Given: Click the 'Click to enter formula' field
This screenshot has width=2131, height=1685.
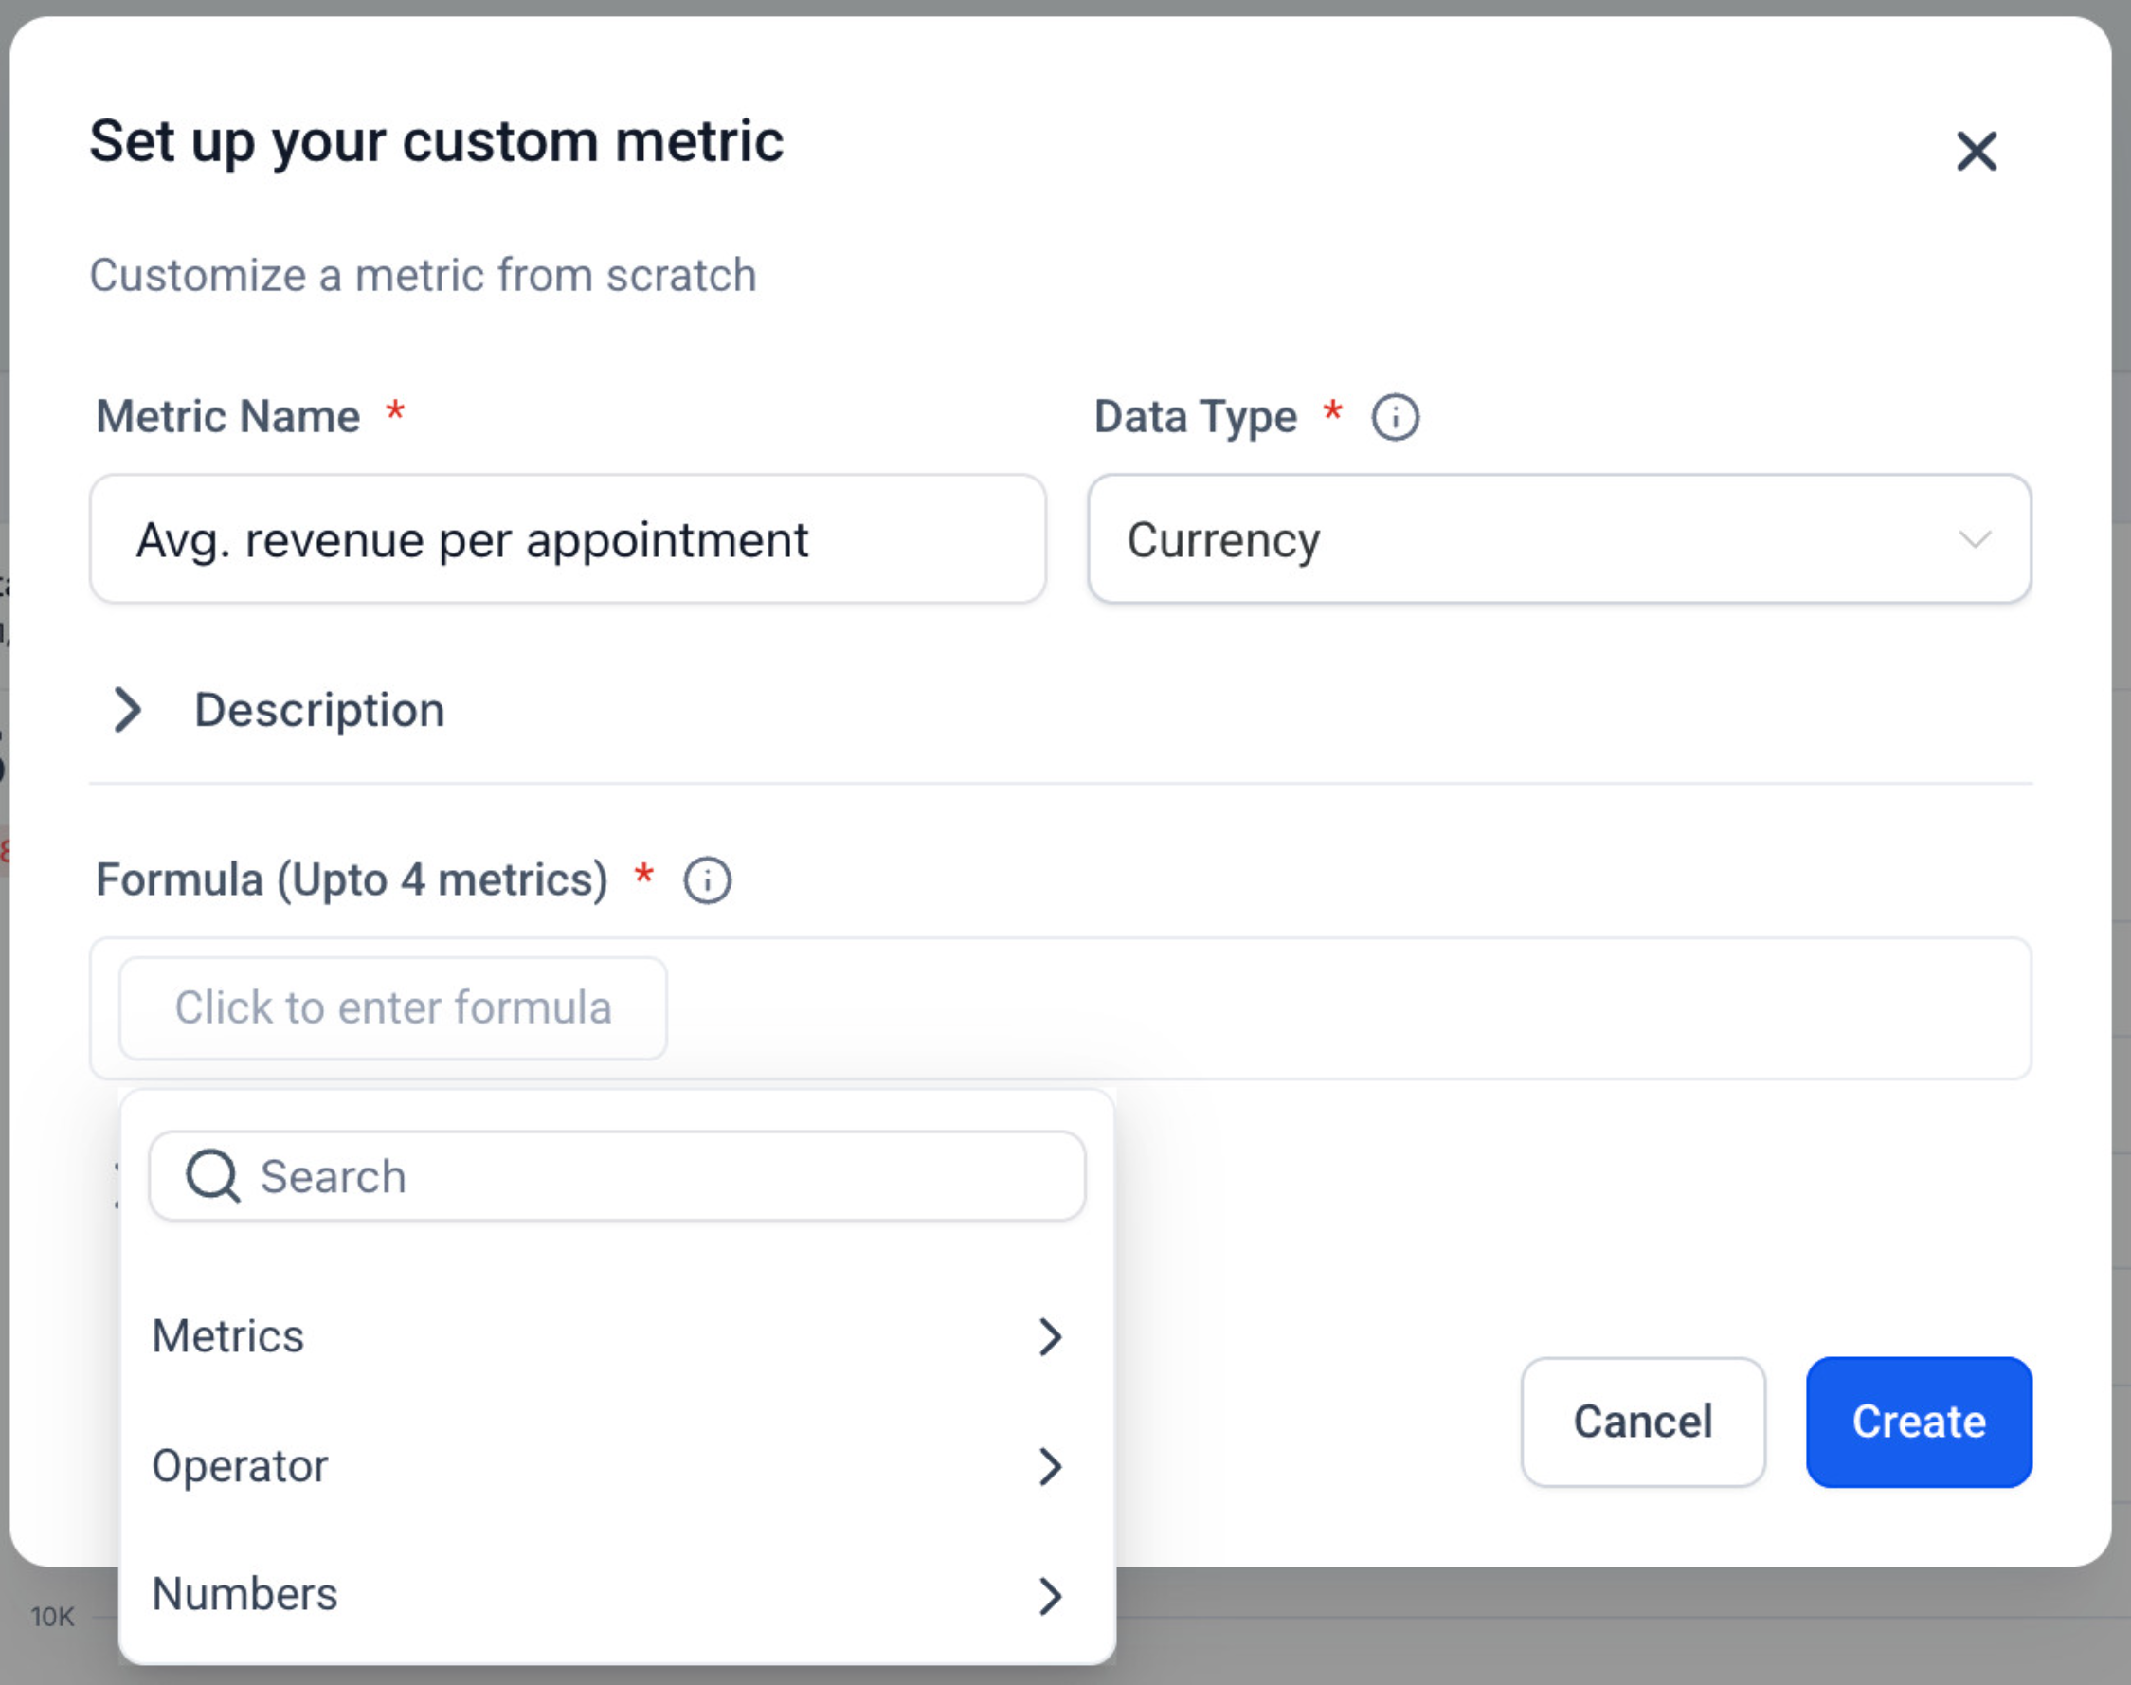Looking at the screenshot, I should 392,1008.
